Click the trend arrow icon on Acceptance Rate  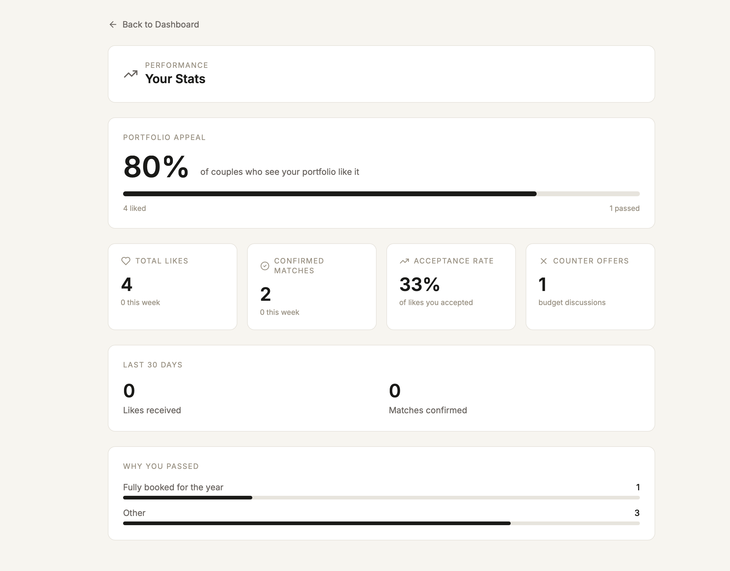pyautogui.click(x=404, y=261)
